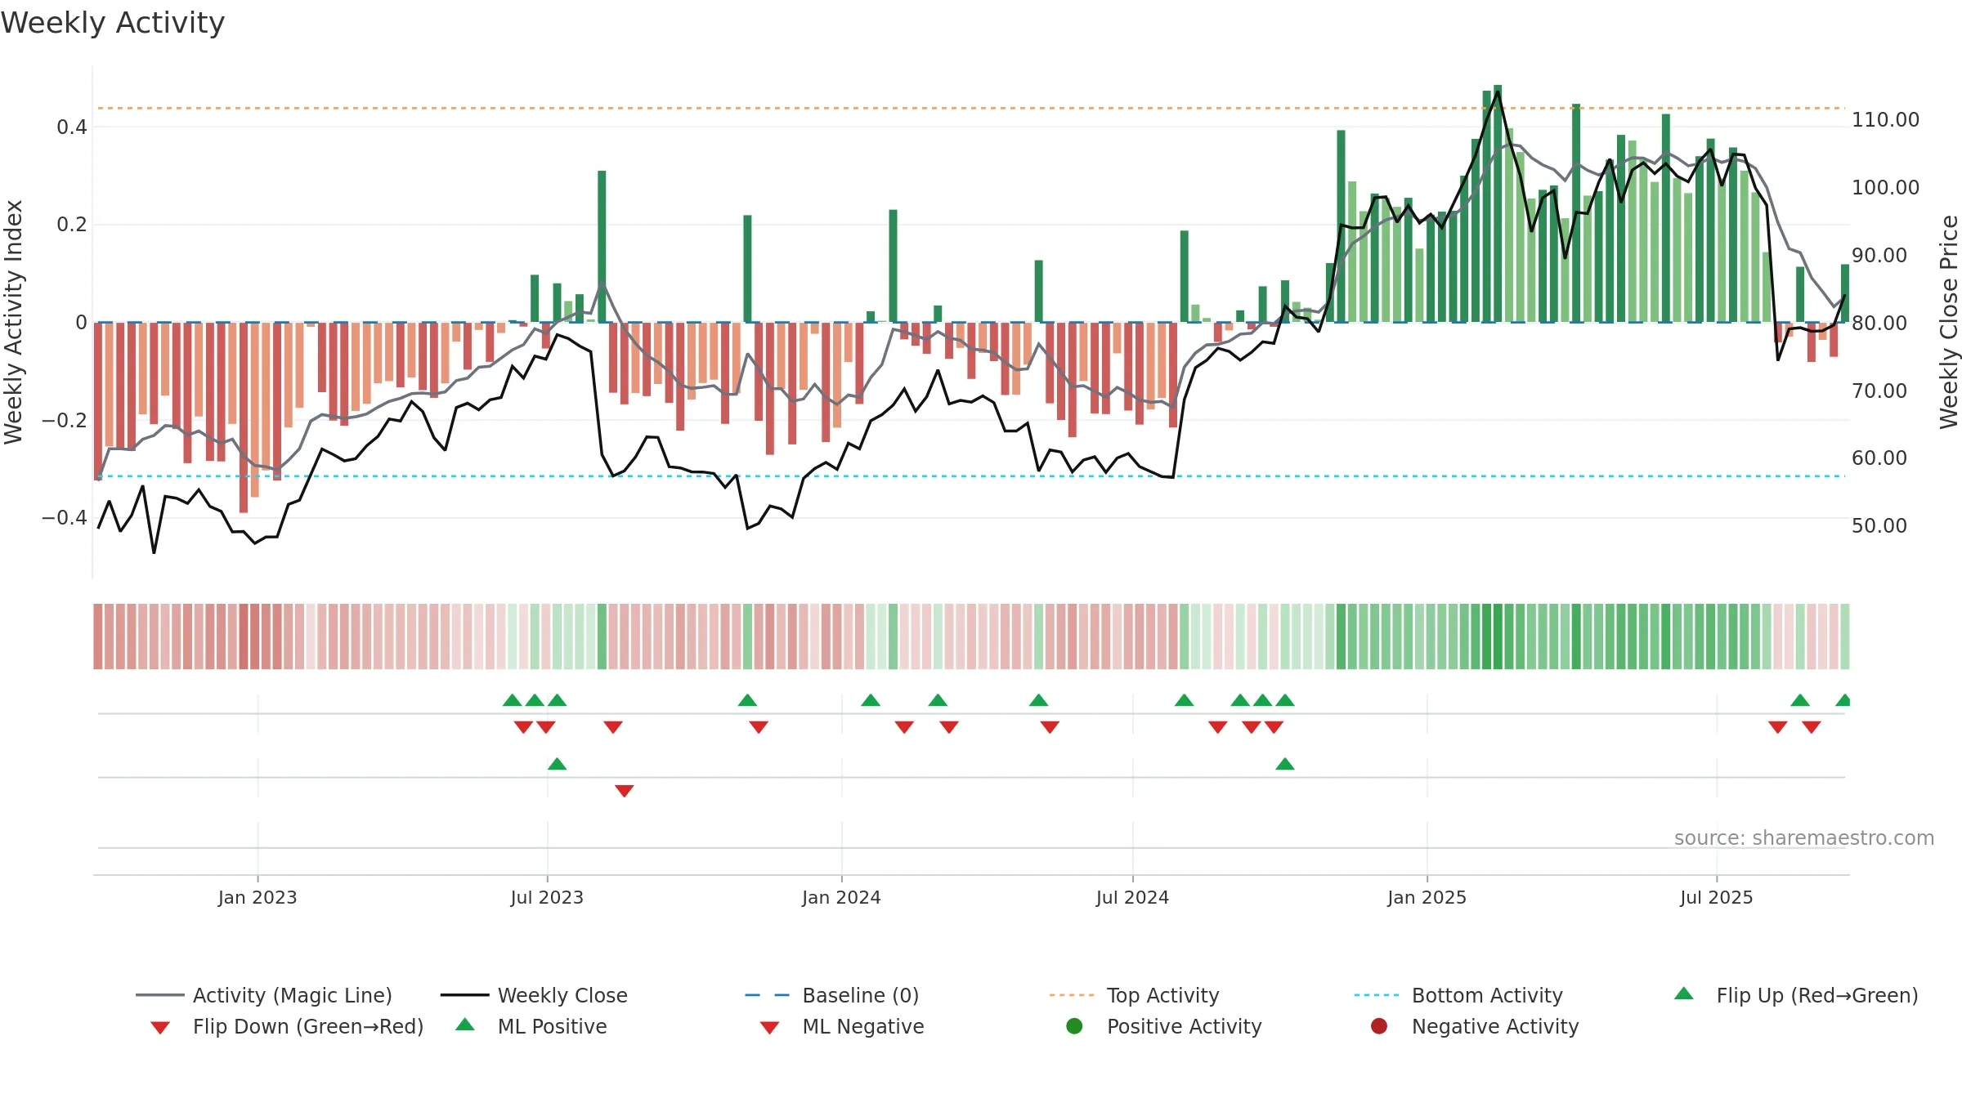Click the 60.00 price axis label
The height and width of the screenshot is (1103, 1962).
tap(1879, 458)
